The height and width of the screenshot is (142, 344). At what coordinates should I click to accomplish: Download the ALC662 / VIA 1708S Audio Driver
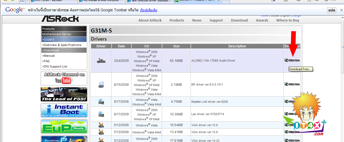point(292,61)
